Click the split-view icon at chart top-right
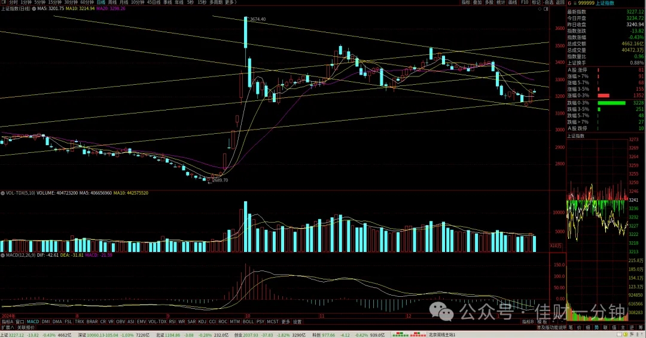The height and width of the screenshot is (338, 646). tap(546, 8)
